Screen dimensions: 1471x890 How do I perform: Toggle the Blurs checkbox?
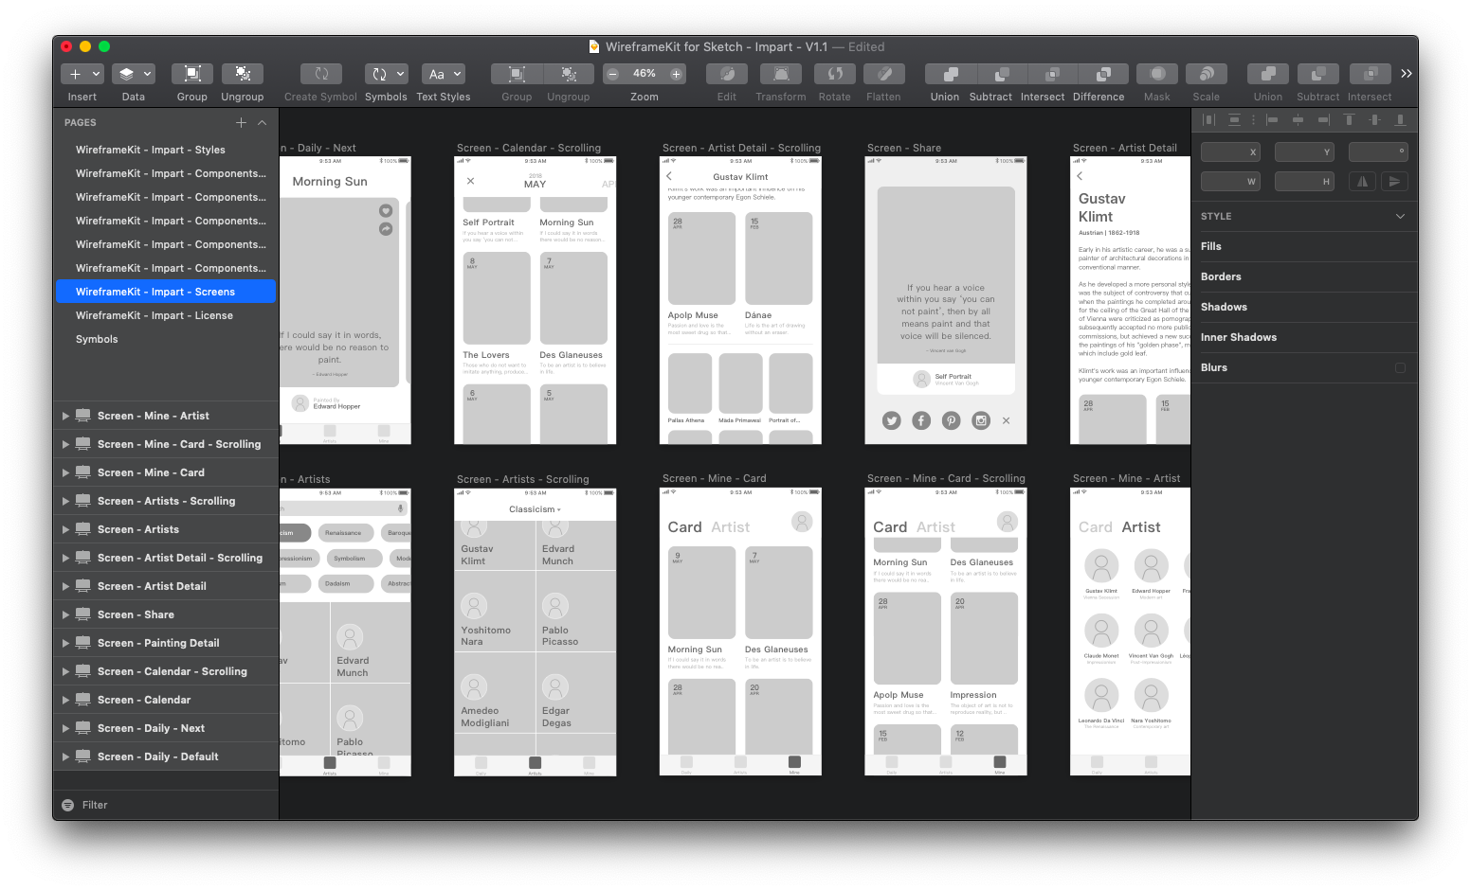coord(1400,367)
